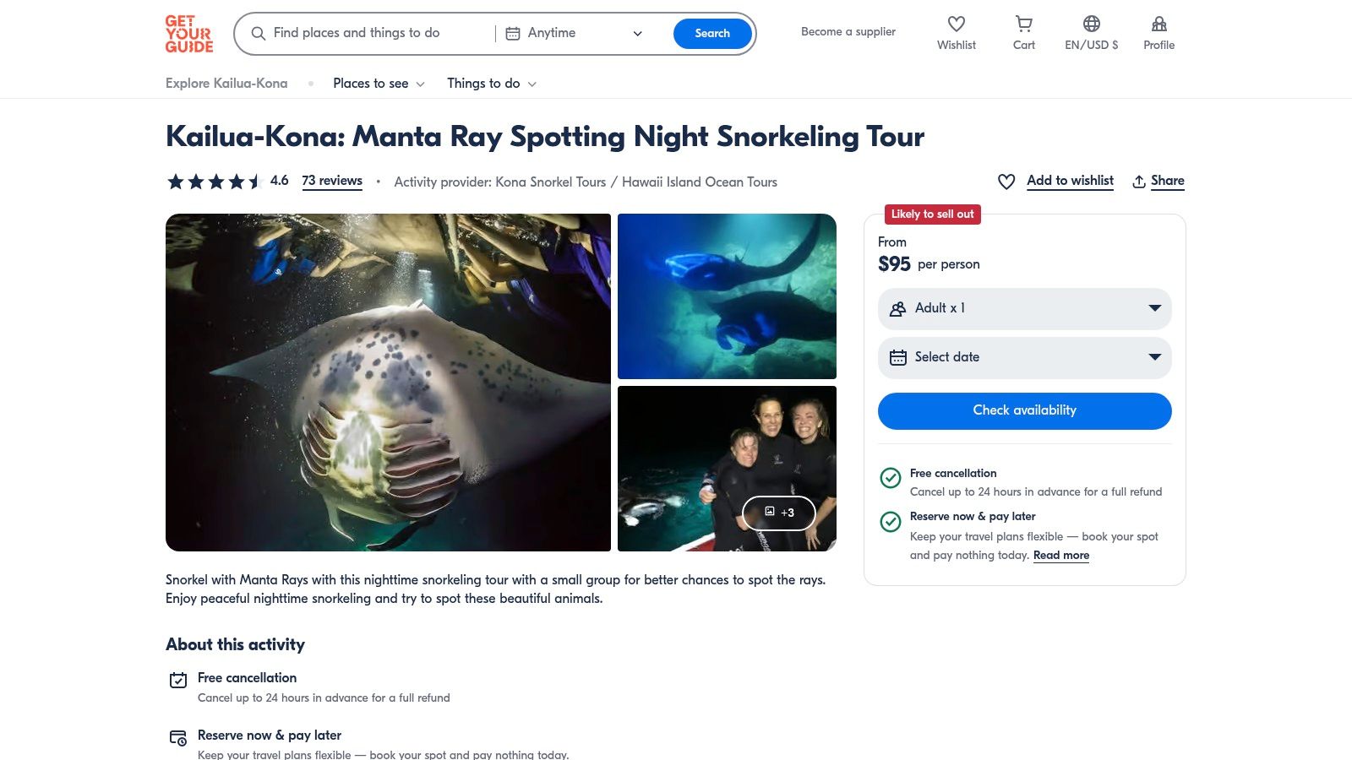1352x760 pixels.
Task: Expand the Adult x 1 participants dropdown
Action: 1024,308
